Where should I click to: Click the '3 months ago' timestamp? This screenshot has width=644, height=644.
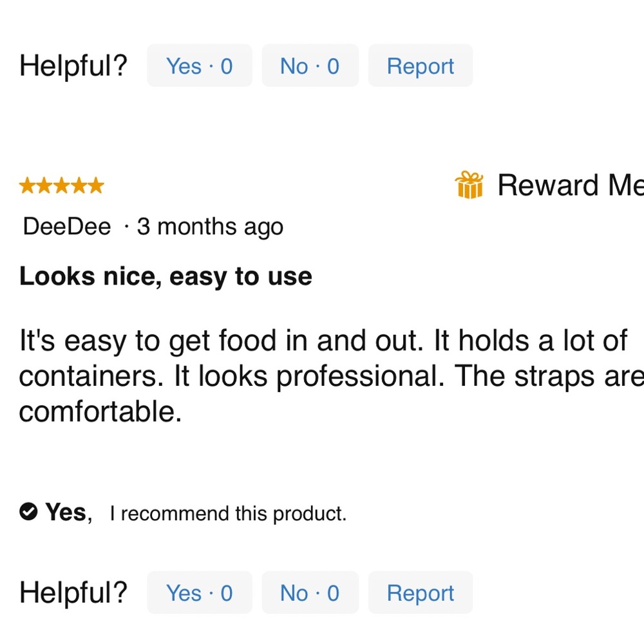(210, 227)
